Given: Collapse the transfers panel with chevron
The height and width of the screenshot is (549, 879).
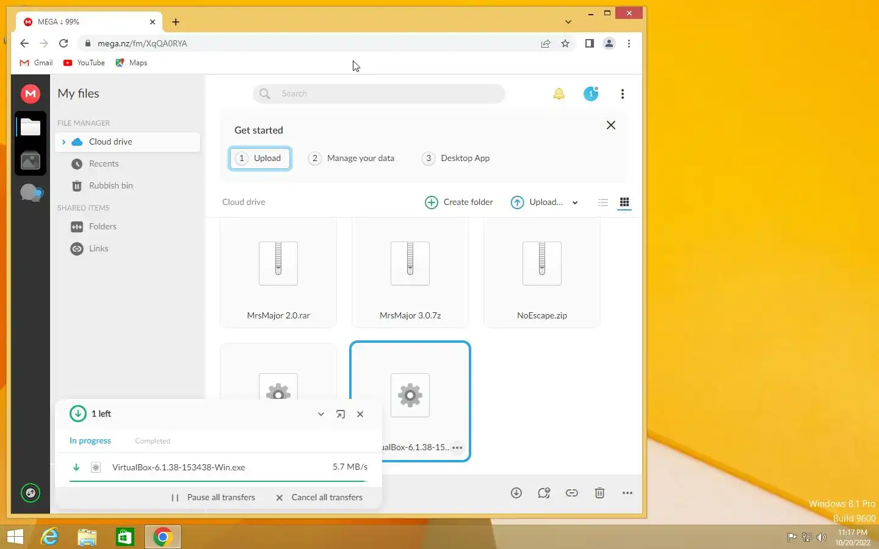Looking at the screenshot, I should [321, 414].
